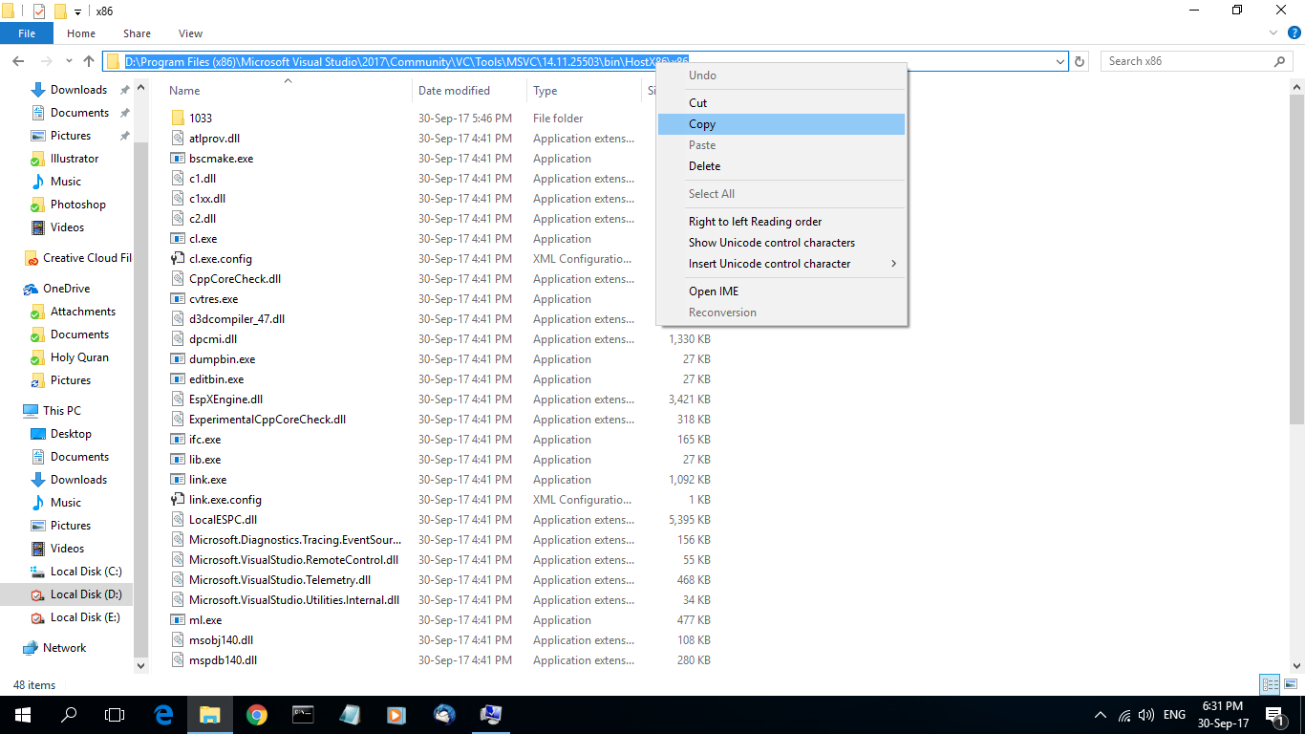Image resolution: width=1305 pixels, height=734 pixels.
Task: Open File Explorer icon on the taskbar
Action: click(210, 714)
